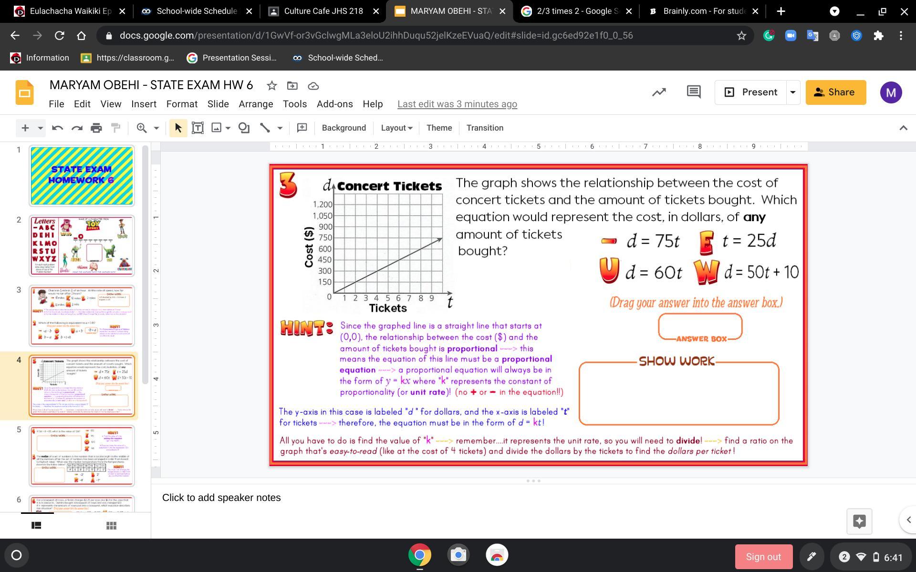This screenshot has width=916, height=572.
Task: Click the Undo icon in toolbar
Action: (57, 128)
